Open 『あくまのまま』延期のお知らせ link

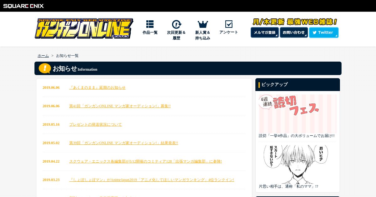click(x=97, y=88)
